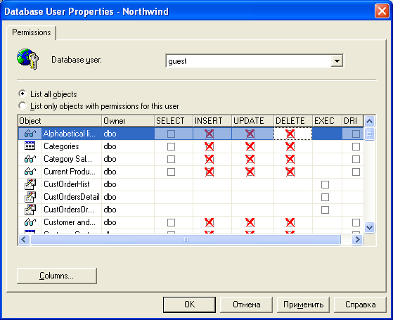Toggle INSERT permission for Alphabetical list
393x320 pixels.
click(210, 134)
